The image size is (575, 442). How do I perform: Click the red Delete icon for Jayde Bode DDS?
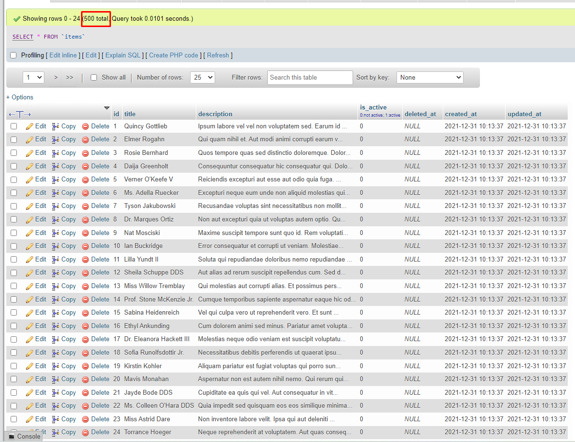click(x=85, y=393)
